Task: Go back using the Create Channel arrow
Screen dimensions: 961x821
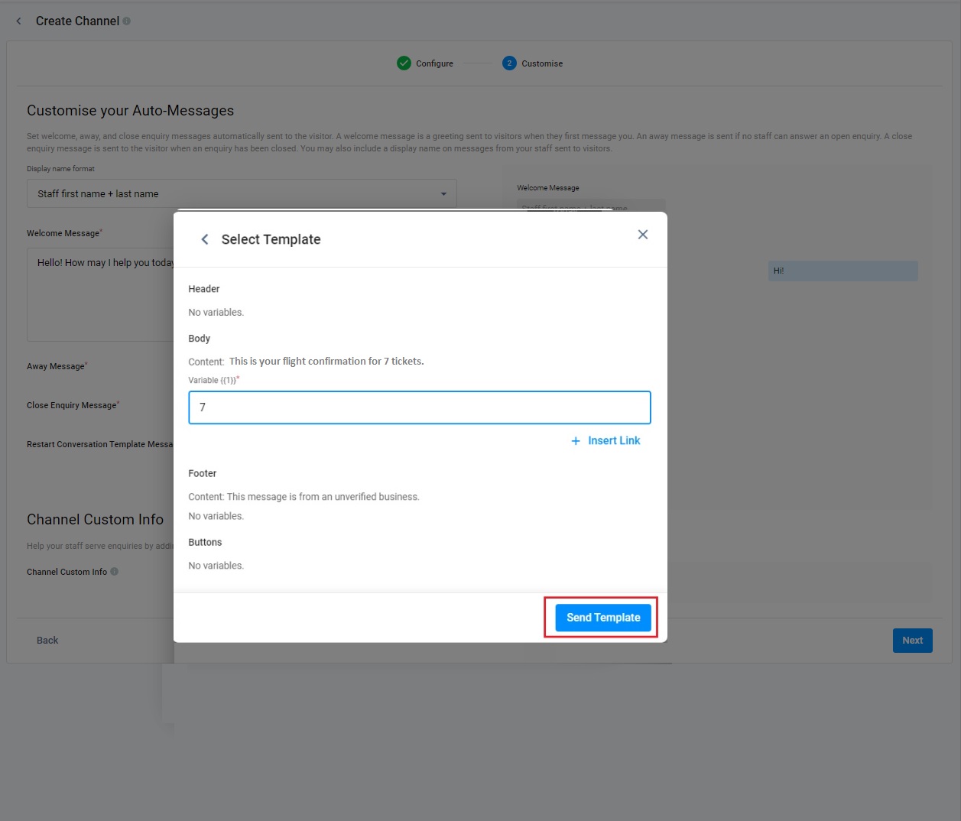Action: pyautogui.click(x=18, y=21)
